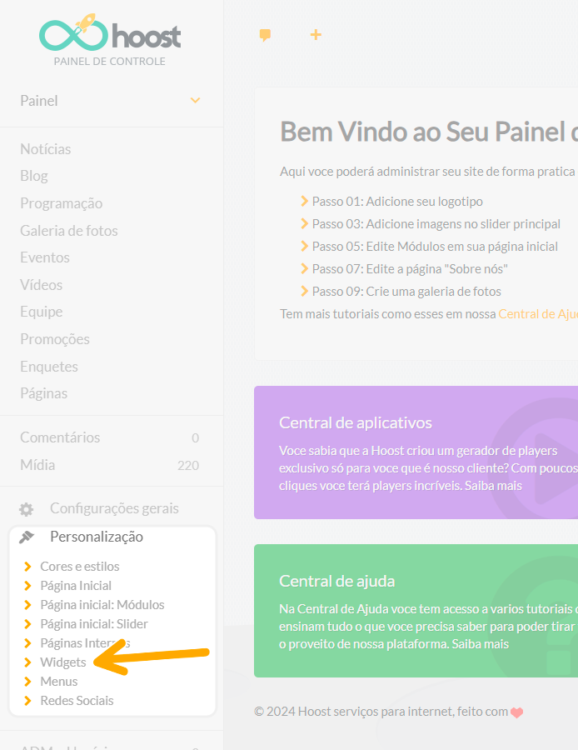
Task: Expand the Painel dropdown chevron
Action: (195, 101)
